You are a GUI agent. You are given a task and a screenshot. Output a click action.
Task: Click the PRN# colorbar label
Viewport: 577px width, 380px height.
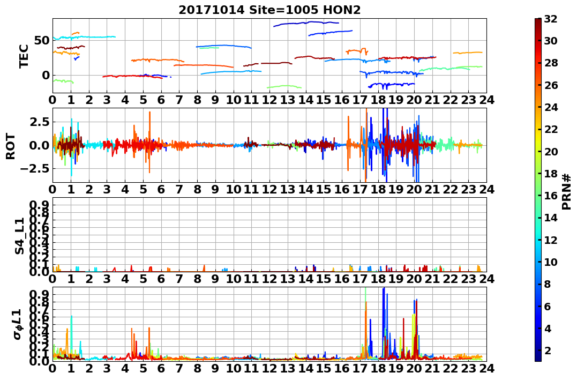[567, 191]
